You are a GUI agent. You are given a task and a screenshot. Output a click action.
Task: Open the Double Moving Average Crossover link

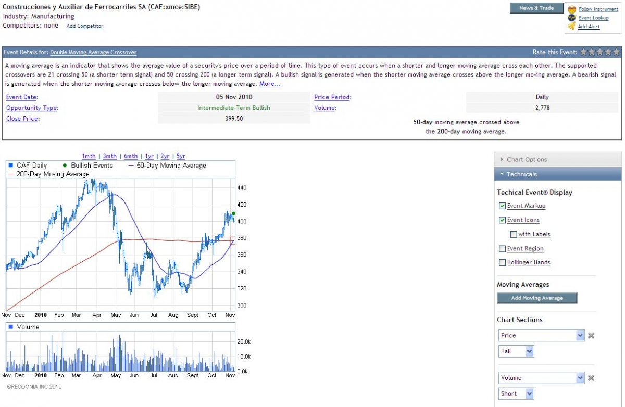(x=93, y=52)
